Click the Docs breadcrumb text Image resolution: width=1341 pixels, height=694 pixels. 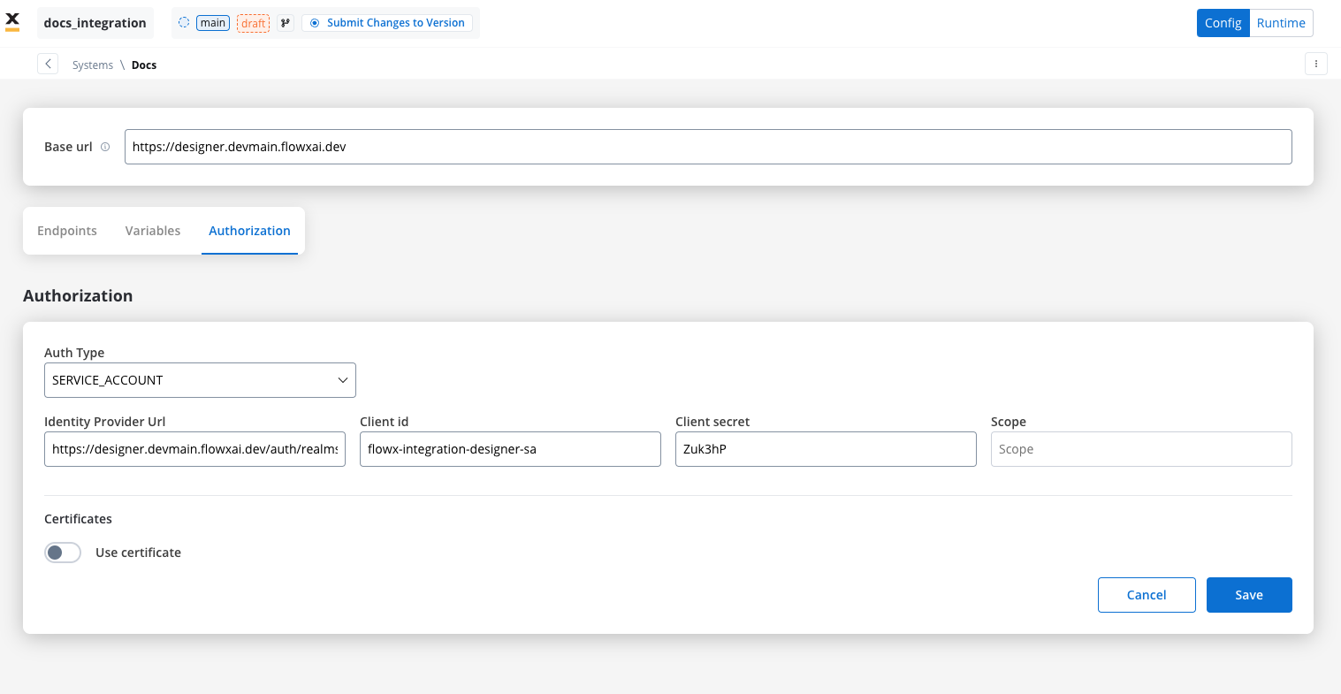(x=144, y=65)
